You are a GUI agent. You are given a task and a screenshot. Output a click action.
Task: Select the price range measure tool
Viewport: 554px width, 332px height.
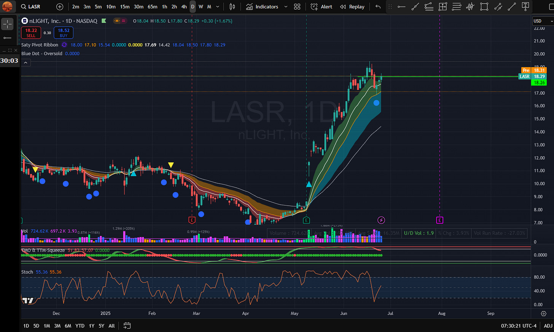tap(443, 7)
